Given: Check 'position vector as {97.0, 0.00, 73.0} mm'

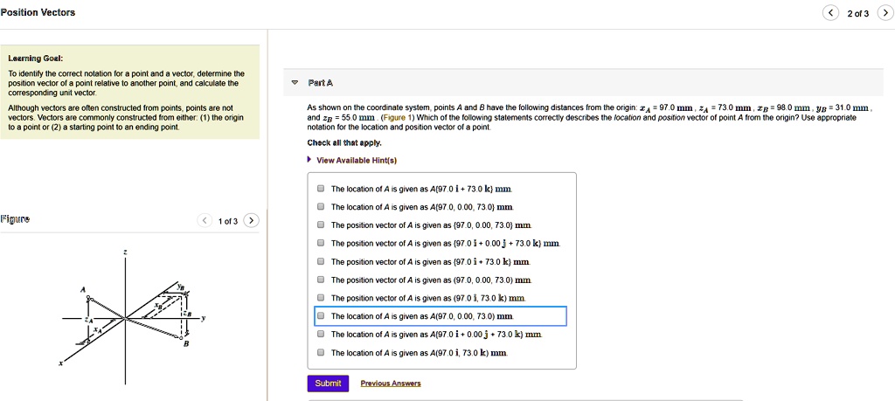Looking at the screenshot, I should [321, 225].
